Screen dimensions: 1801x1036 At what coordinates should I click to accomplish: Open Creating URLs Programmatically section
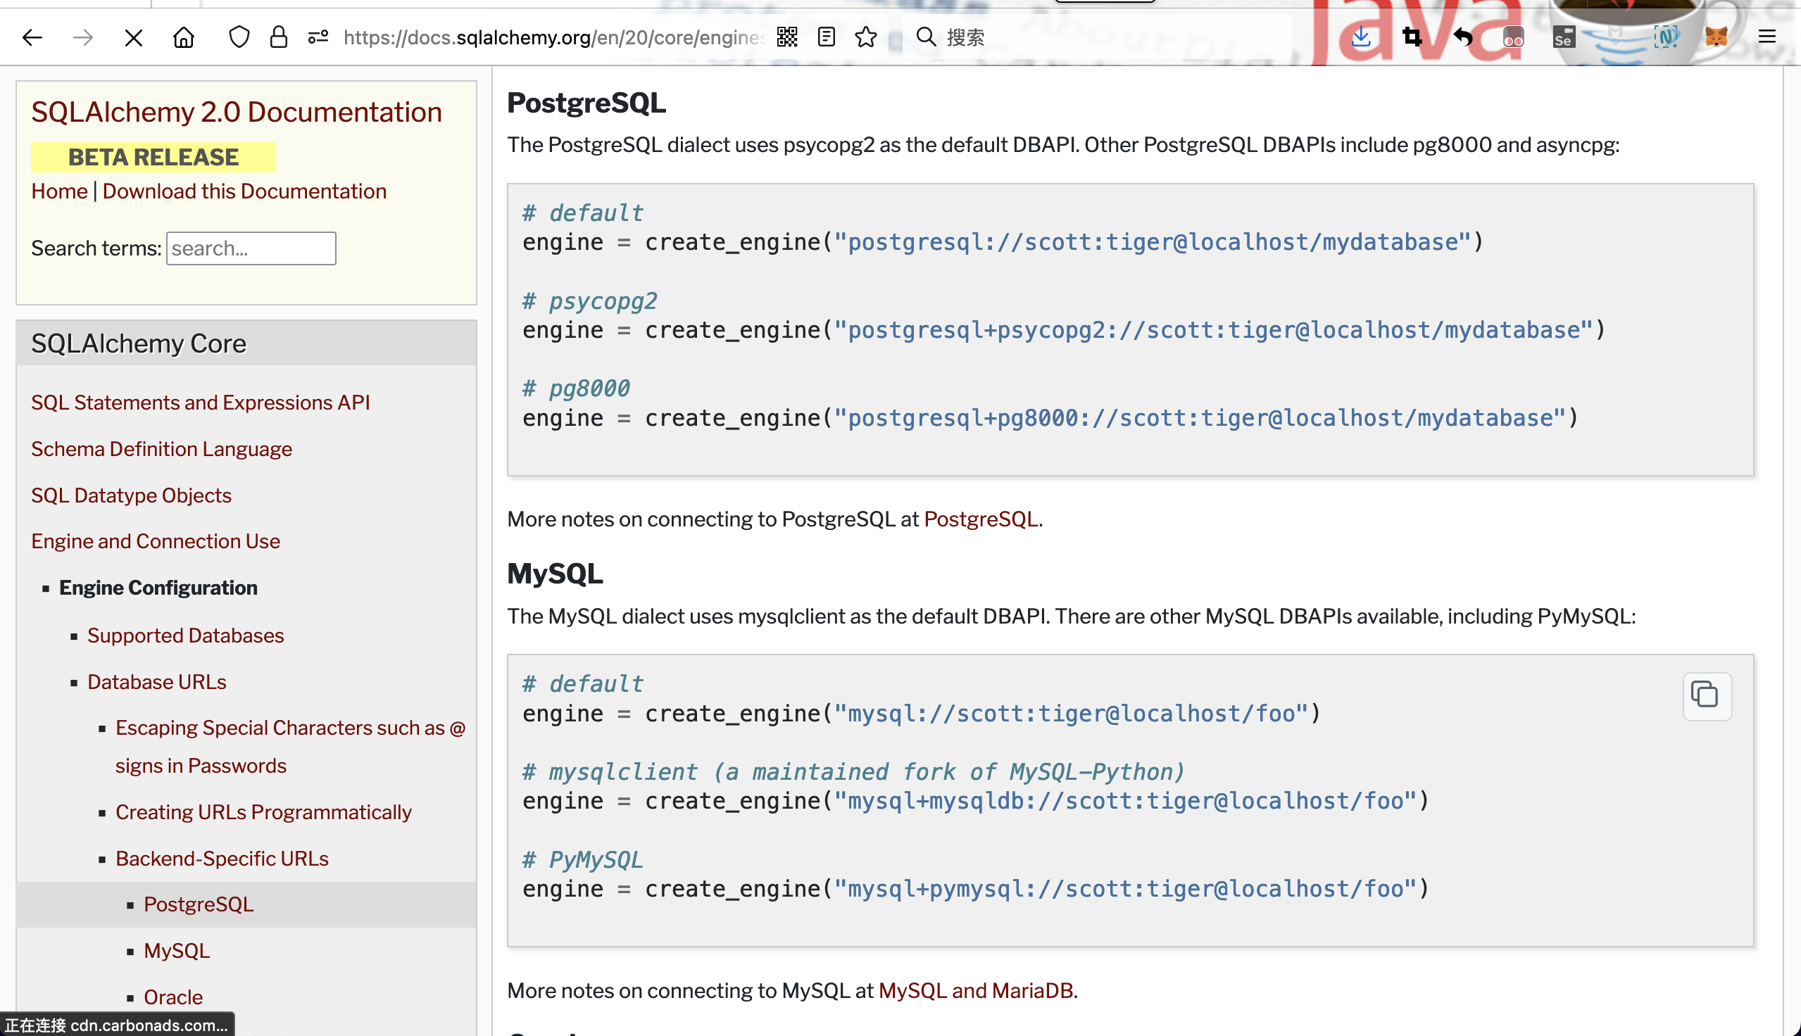coord(263,812)
